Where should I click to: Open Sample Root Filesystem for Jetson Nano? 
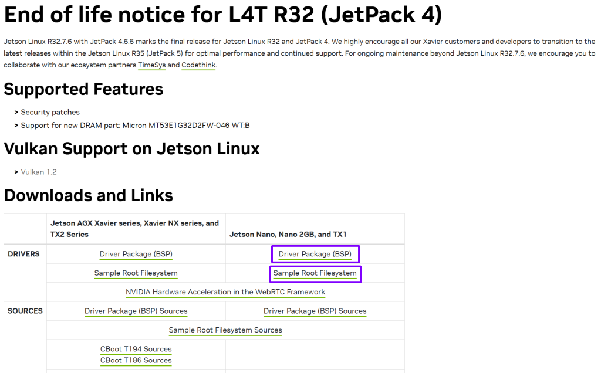[315, 273]
